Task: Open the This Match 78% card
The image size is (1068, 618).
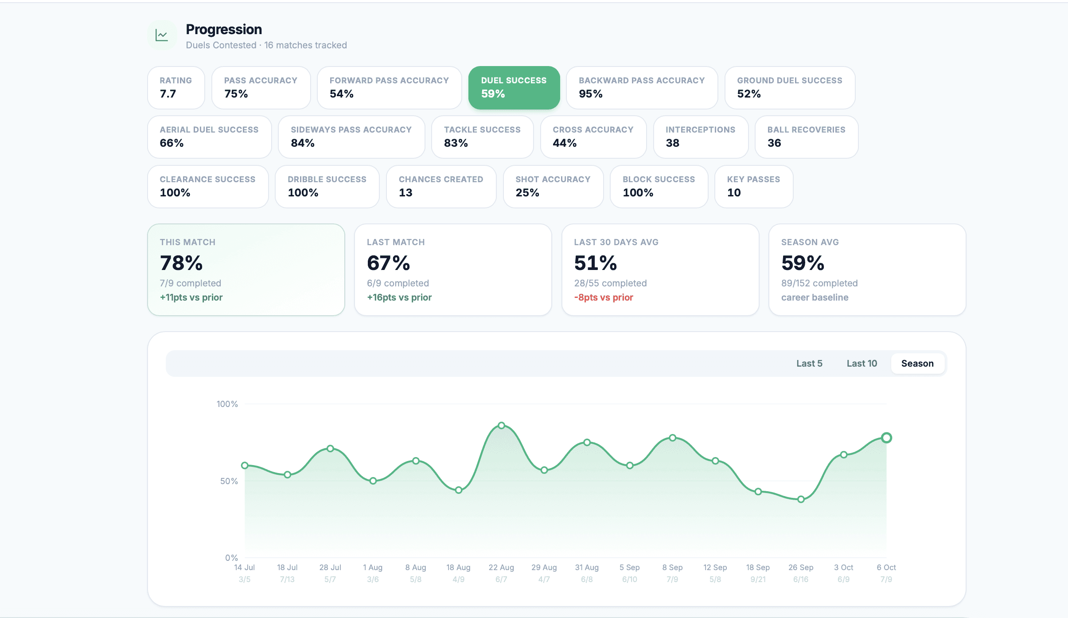Action: tap(246, 270)
